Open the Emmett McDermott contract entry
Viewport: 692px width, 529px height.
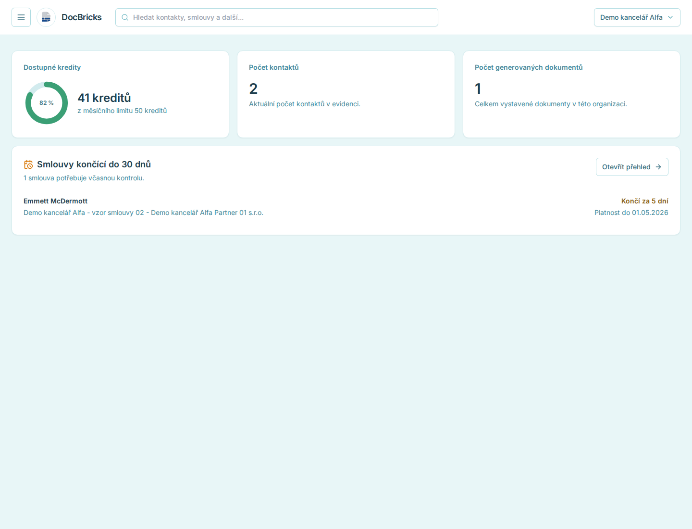(346, 207)
